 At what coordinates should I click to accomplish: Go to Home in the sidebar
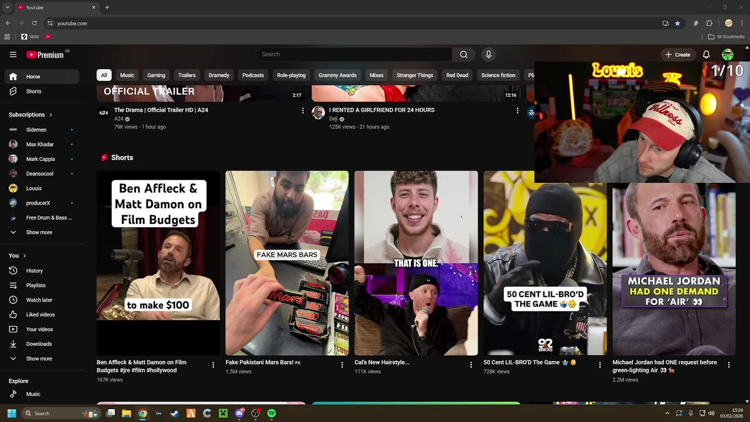pyautogui.click(x=42, y=77)
